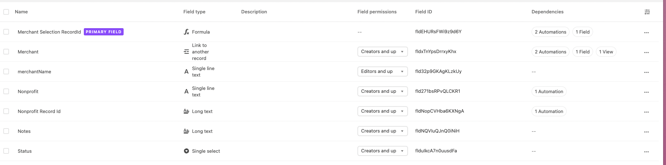Image resolution: width=666 pixels, height=165 pixels.
Task: Check the Notes row checkbox
Action: pyautogui.click(x=6, y=131)
